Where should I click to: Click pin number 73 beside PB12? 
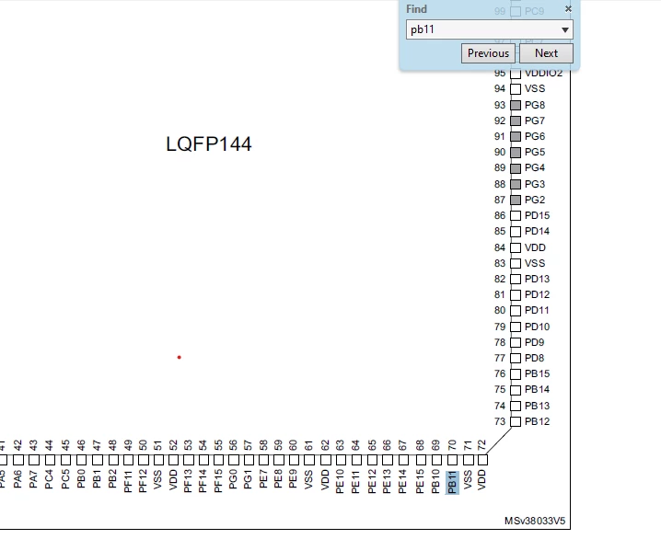click(x=500, y=421)
